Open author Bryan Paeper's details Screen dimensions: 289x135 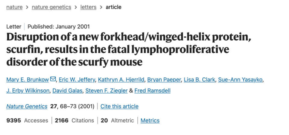[164, 80]
